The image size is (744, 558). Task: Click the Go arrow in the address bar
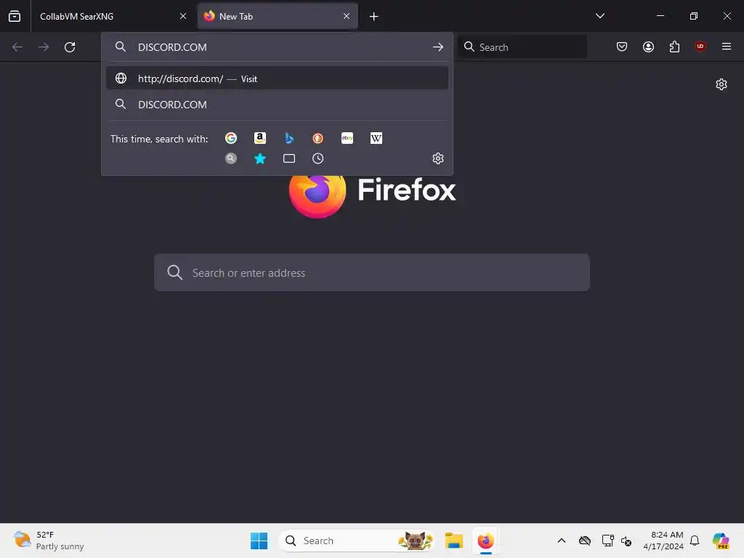(438, 47)
